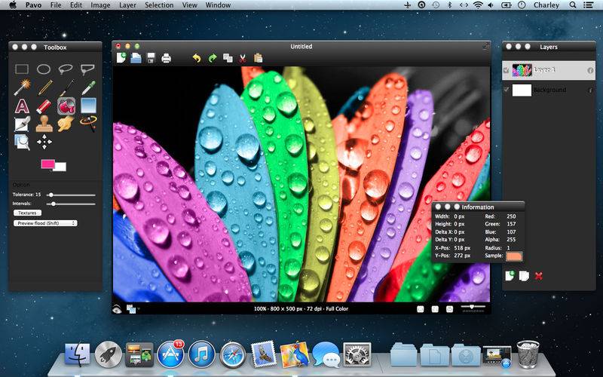Screen dimensions: 603x377
Task: Select the Magic Wand tool
Action: 22,87
